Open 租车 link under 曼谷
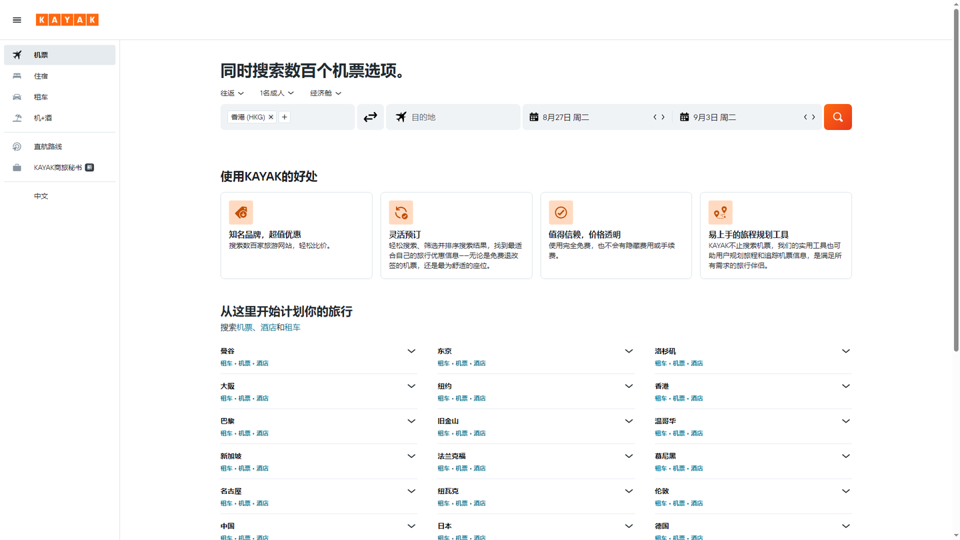 coord(227,363)
